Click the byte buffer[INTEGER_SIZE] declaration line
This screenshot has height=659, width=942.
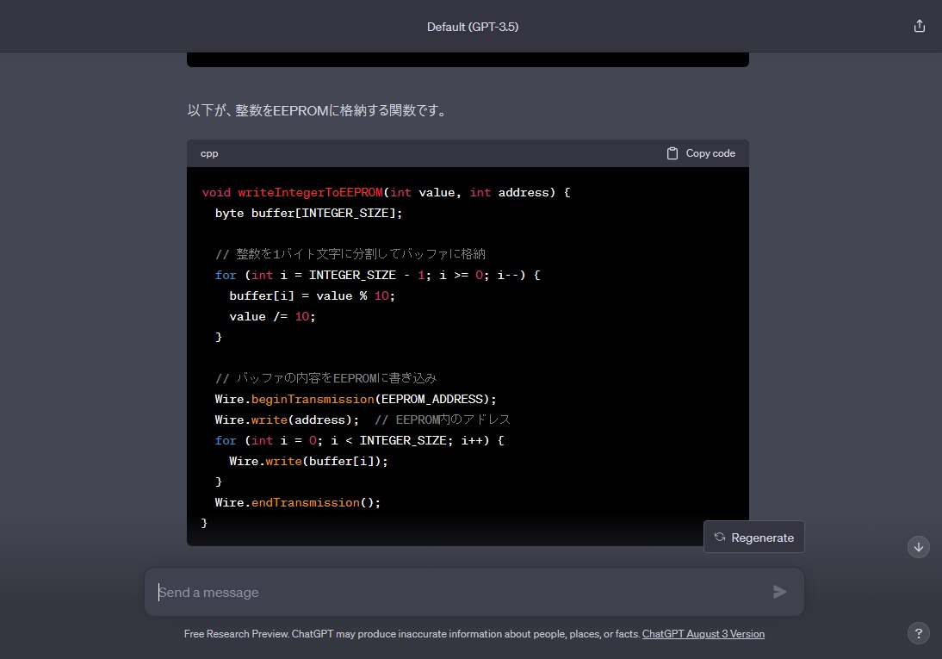pyautogui.click(x=308, y=213)
